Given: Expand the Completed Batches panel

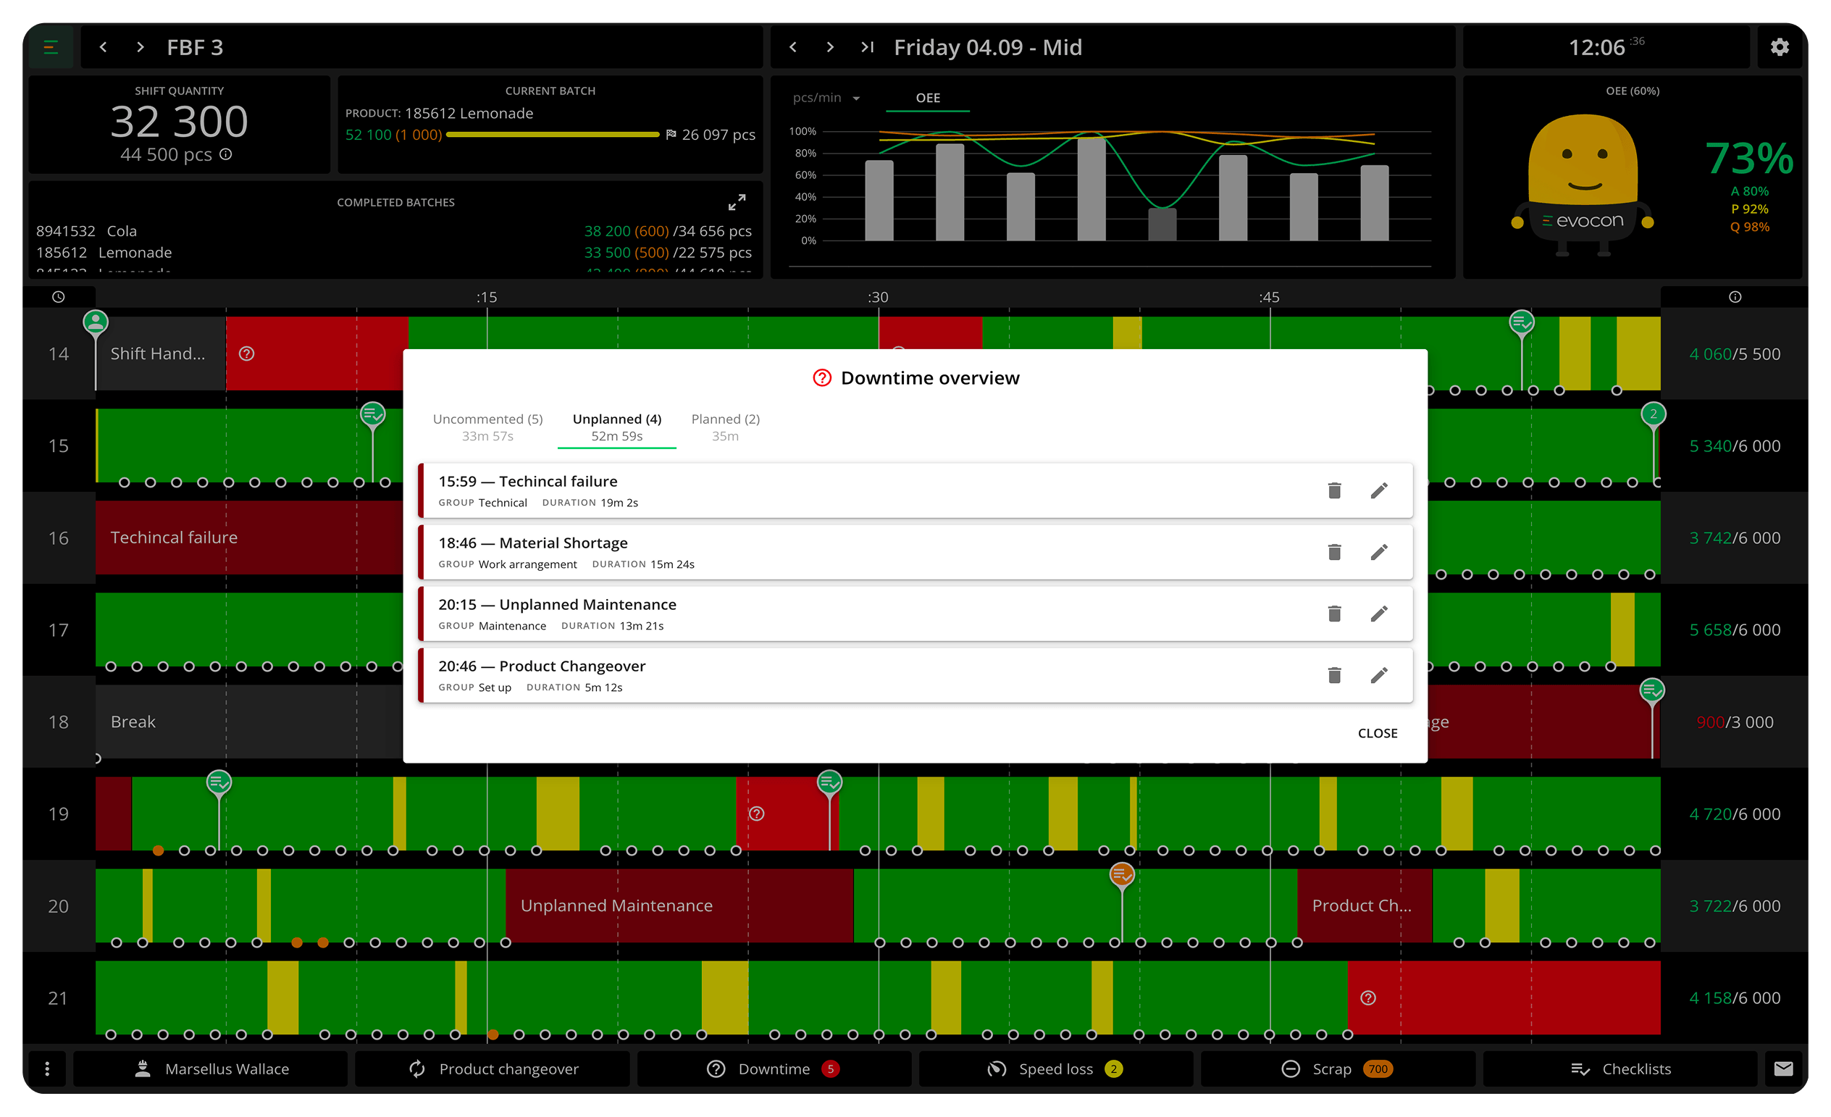Looking at the screenshot, I should point(737,202).
